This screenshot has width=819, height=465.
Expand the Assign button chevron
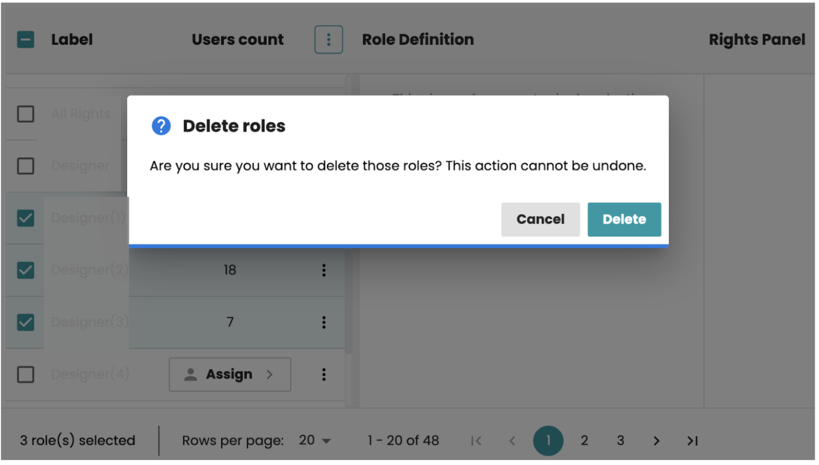click(270, 374)
